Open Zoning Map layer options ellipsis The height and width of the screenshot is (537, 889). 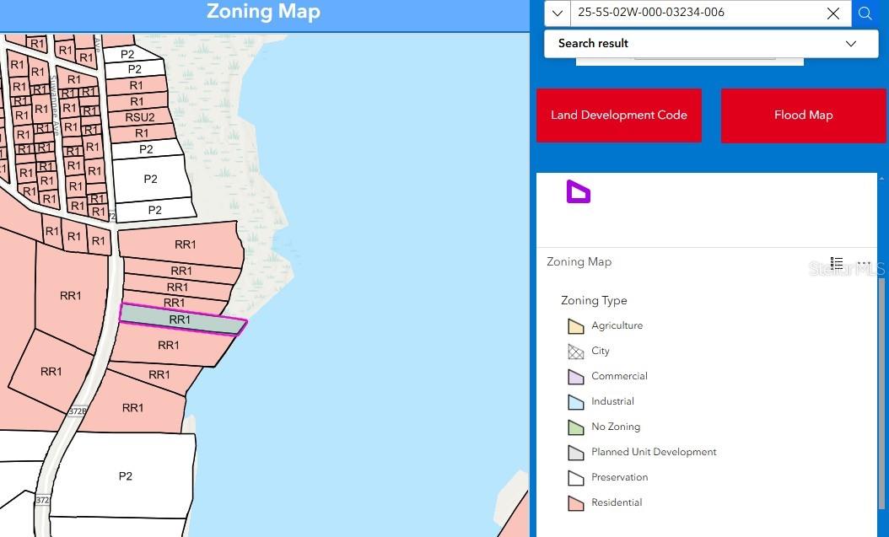point(864,263)
